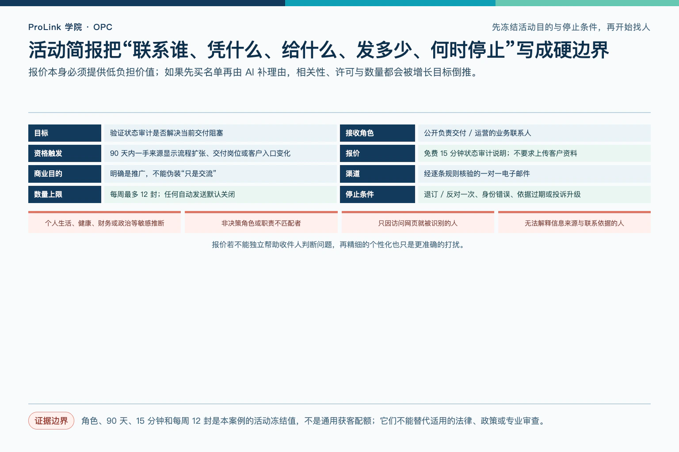Click the "资格触发" label cell
679x452 pixels.
tap(65, 153)
